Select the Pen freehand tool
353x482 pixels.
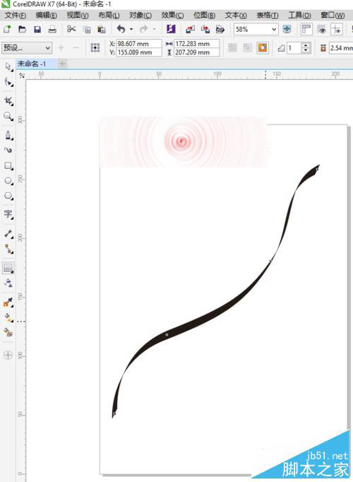click(8, 135)
